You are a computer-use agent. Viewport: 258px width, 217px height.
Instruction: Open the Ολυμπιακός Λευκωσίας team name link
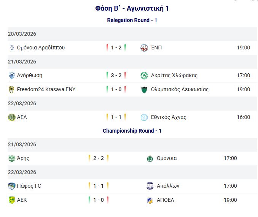coord(180,89)
